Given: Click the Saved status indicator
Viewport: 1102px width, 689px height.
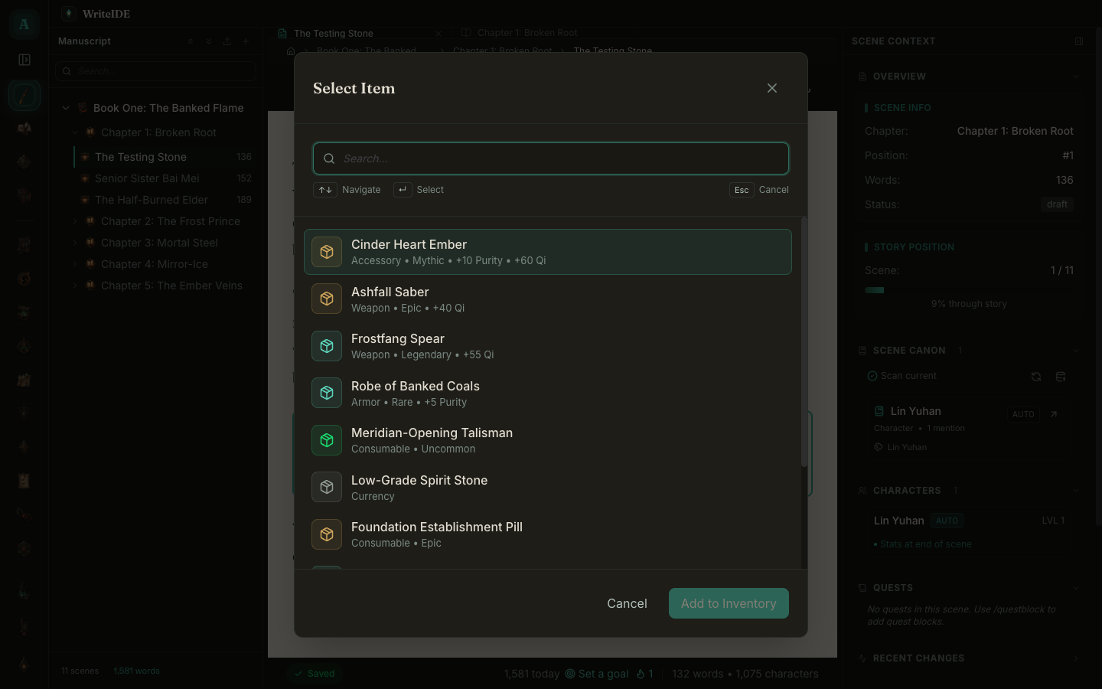Looking at the screenshot, I should [315, 674].
